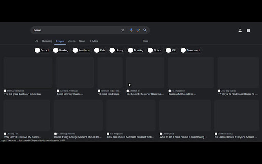Open the Google apps grid icon
Image resolution: width=262 pixels, height=164 pixels.
[x=248, y=30]
